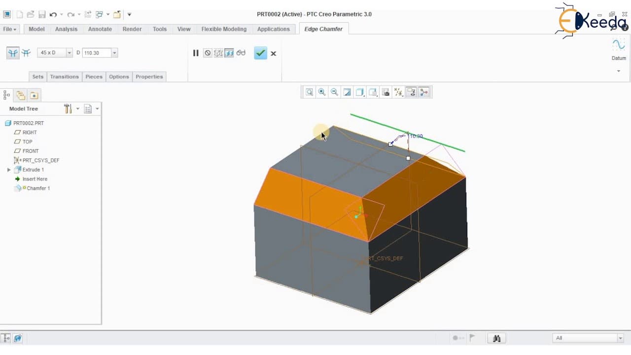Viewport: 631px width, 355px height.
Task: Pause the chamfer tool
Action: (x=196, y=53)
